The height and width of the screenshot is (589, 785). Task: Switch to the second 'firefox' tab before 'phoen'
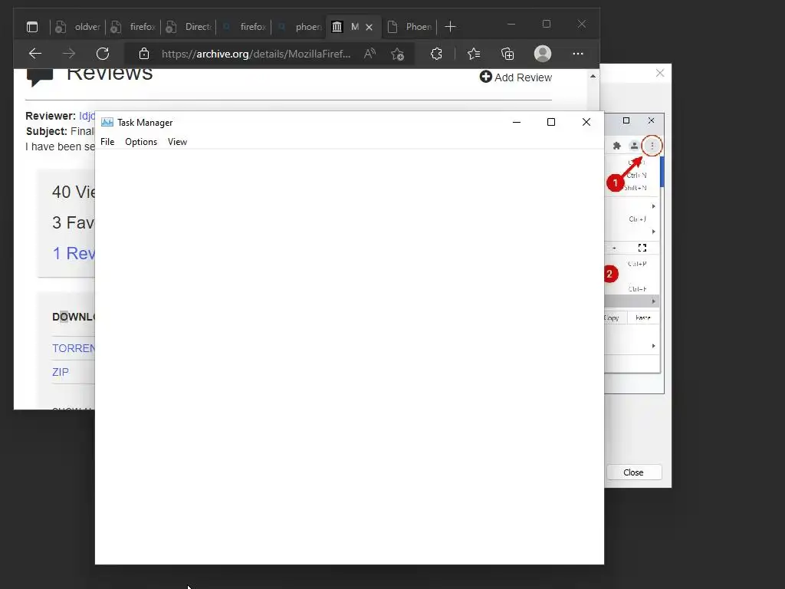[x=244, y=27]
